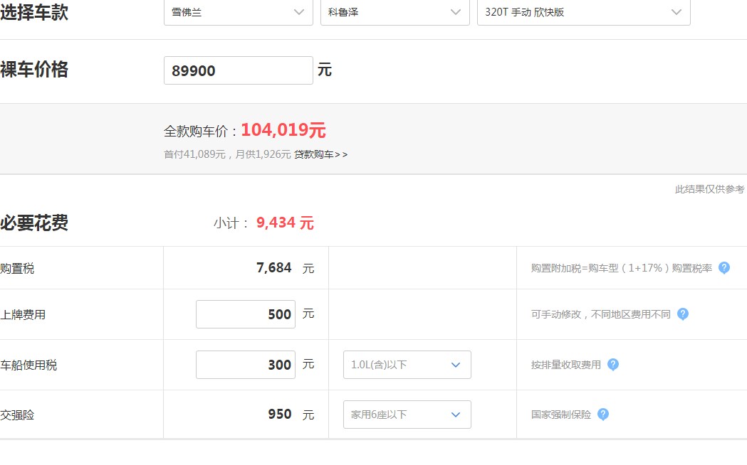Screen dimensions: 747x465
Task: Click the 上牌费用 row label
Action: tap(23, 315)
